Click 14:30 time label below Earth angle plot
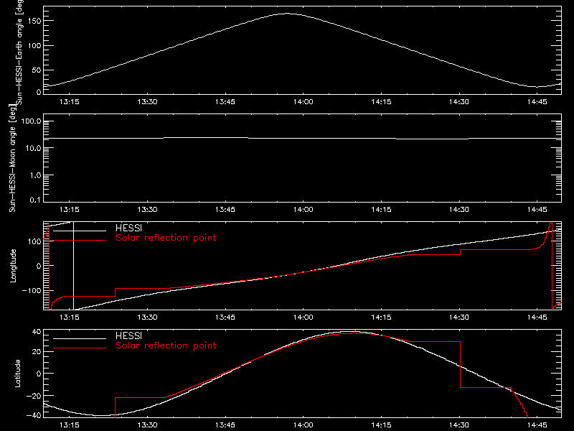Image resolution: width=574 pixels, height=431 pixels. pos(459,101)
